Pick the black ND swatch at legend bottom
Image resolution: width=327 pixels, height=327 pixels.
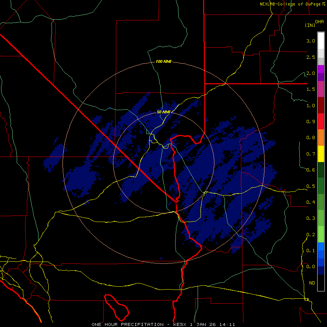click(x=321, y=283)
